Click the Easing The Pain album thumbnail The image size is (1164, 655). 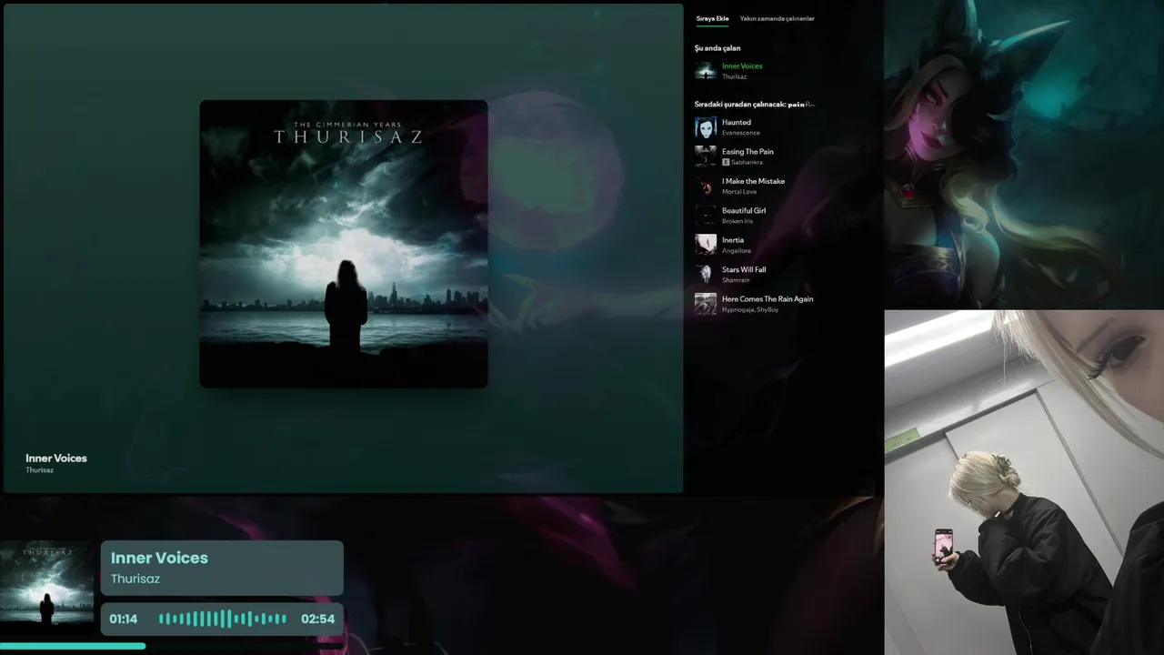point(706,156)
